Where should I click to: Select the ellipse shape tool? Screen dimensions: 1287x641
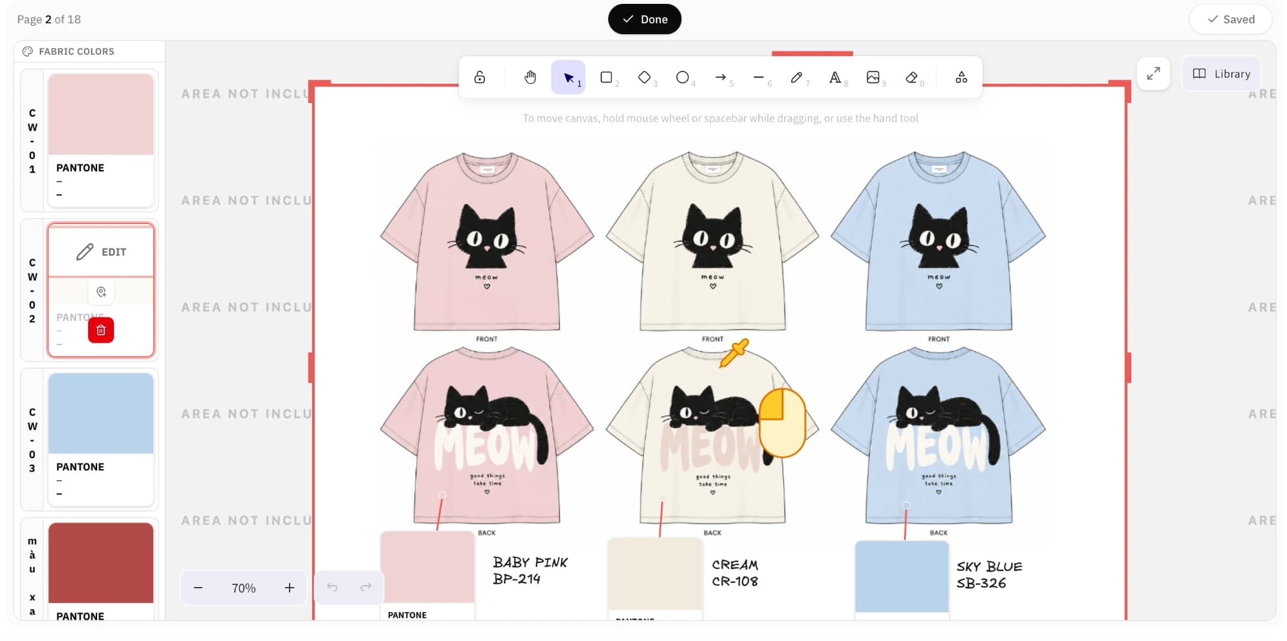pyautogui.click(x=683, y=77)
